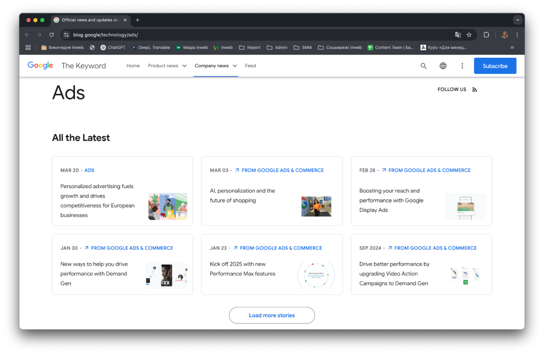Open Chrome's three-dot menu
The height and width of the screenshot is (355, 544).
517,35
